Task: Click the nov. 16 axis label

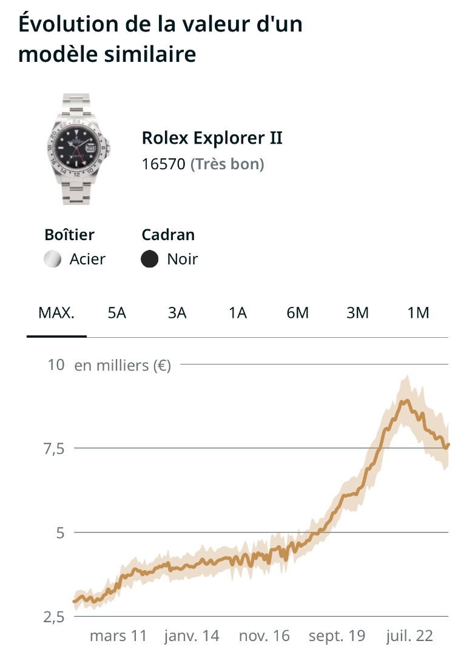Action: 264,636
